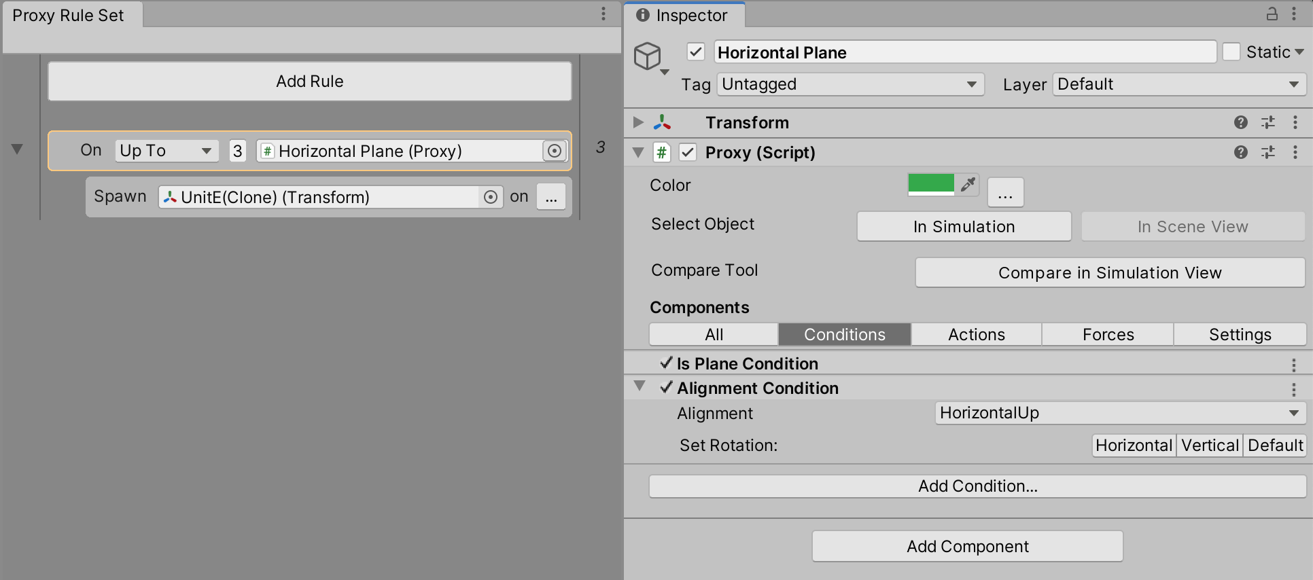This screenshot has height=580, width=1313.
Task: Pick color with the eyedropper icon
Action: pyautogui.click(x=967, y=184)
